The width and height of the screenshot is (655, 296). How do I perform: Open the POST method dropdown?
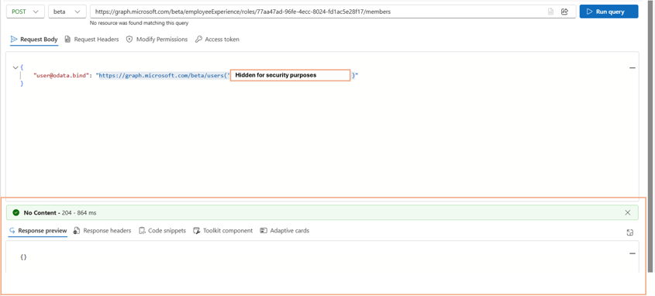point(26,12)
